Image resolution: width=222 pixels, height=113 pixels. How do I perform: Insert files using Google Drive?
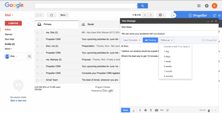pos(145,110)
